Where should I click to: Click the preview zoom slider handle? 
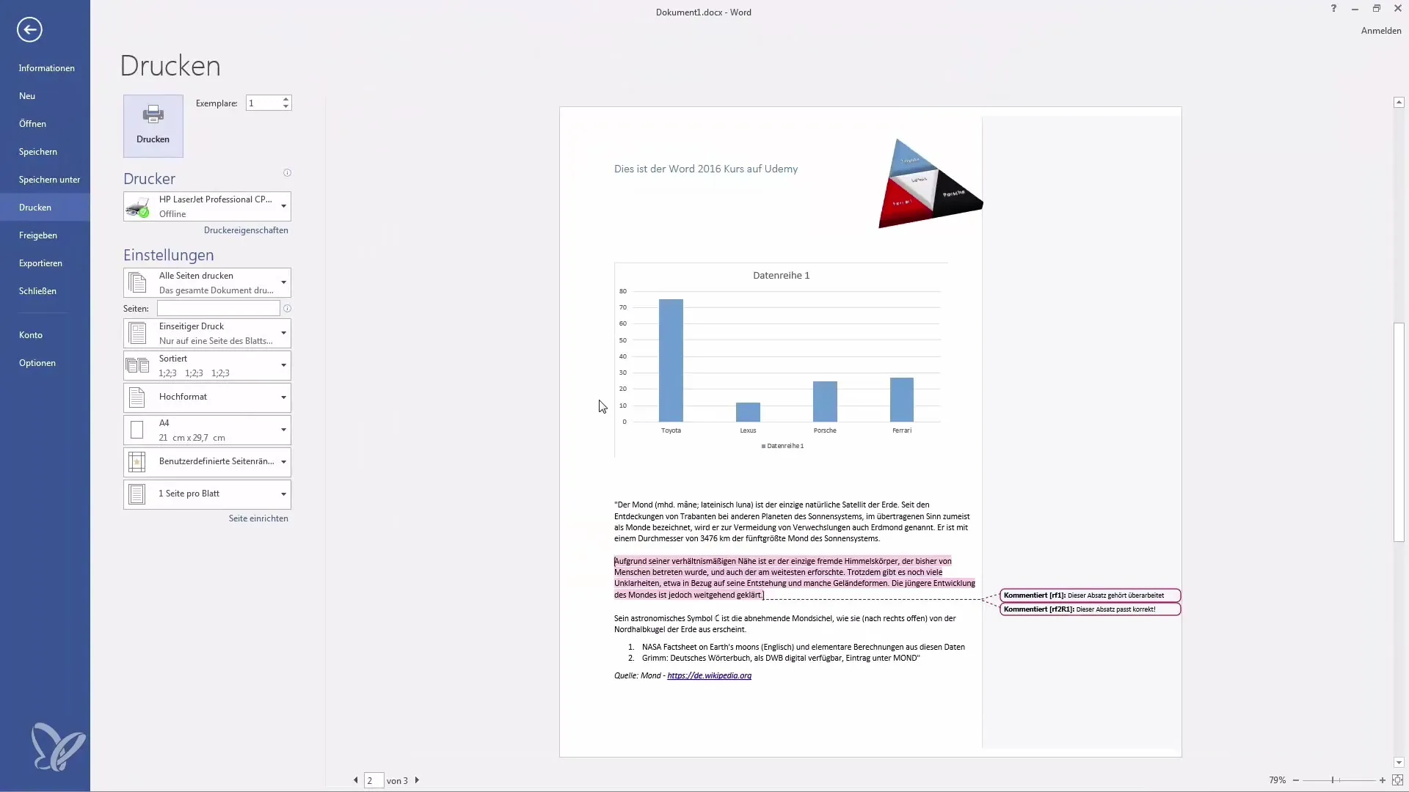tap(1333, 780)
